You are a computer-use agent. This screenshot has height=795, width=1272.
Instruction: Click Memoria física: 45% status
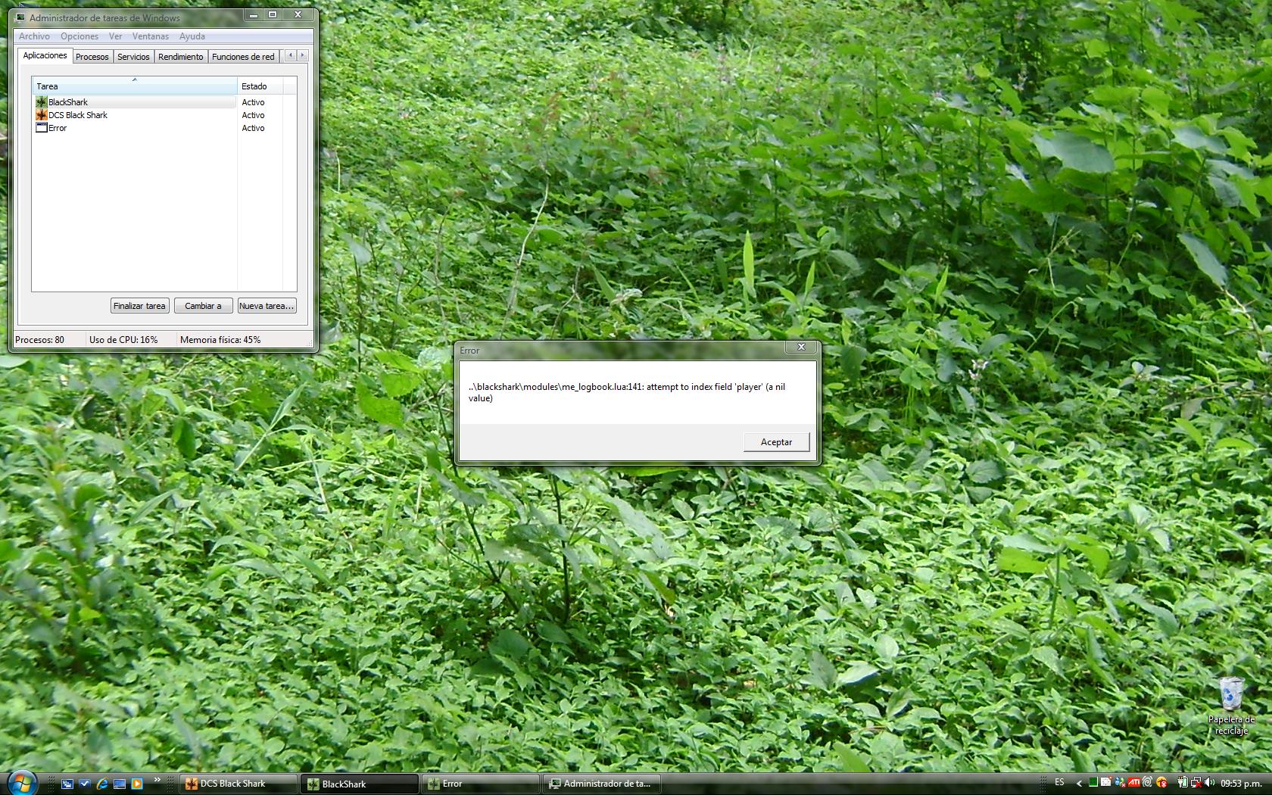[x=220, y=340]
